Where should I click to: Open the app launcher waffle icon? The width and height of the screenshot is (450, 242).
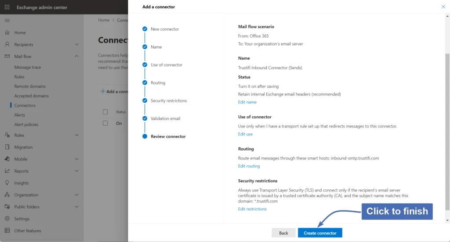tap(7, 7)
